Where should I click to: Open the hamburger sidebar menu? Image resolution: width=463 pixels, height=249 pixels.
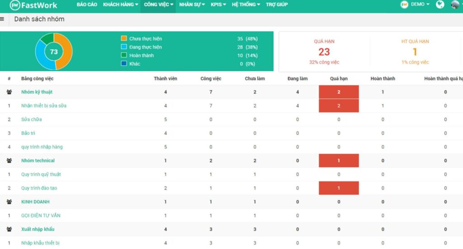point(2,19)
